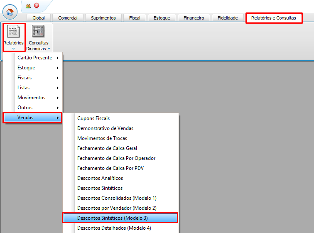Screen dimensions: 314x233
Task: Select the Relatórios e Consultas tab
Action: [x=274, y=18]
